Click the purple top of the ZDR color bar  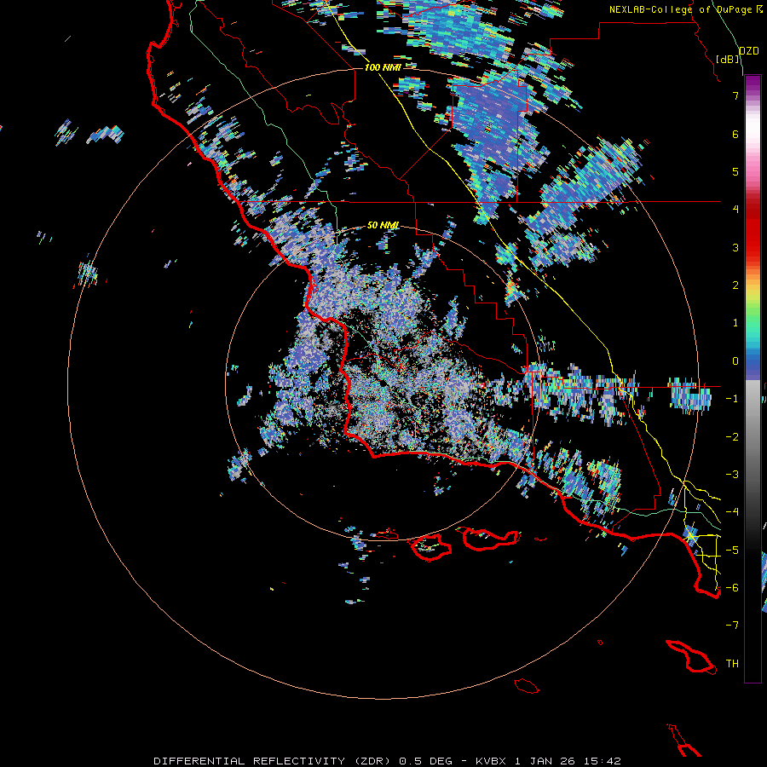click(x=753, y=84)
